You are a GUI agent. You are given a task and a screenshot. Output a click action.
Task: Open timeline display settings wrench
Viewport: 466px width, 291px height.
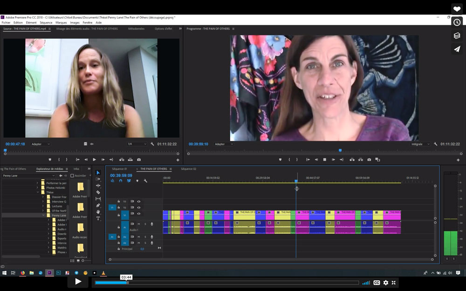pos(145,181)
